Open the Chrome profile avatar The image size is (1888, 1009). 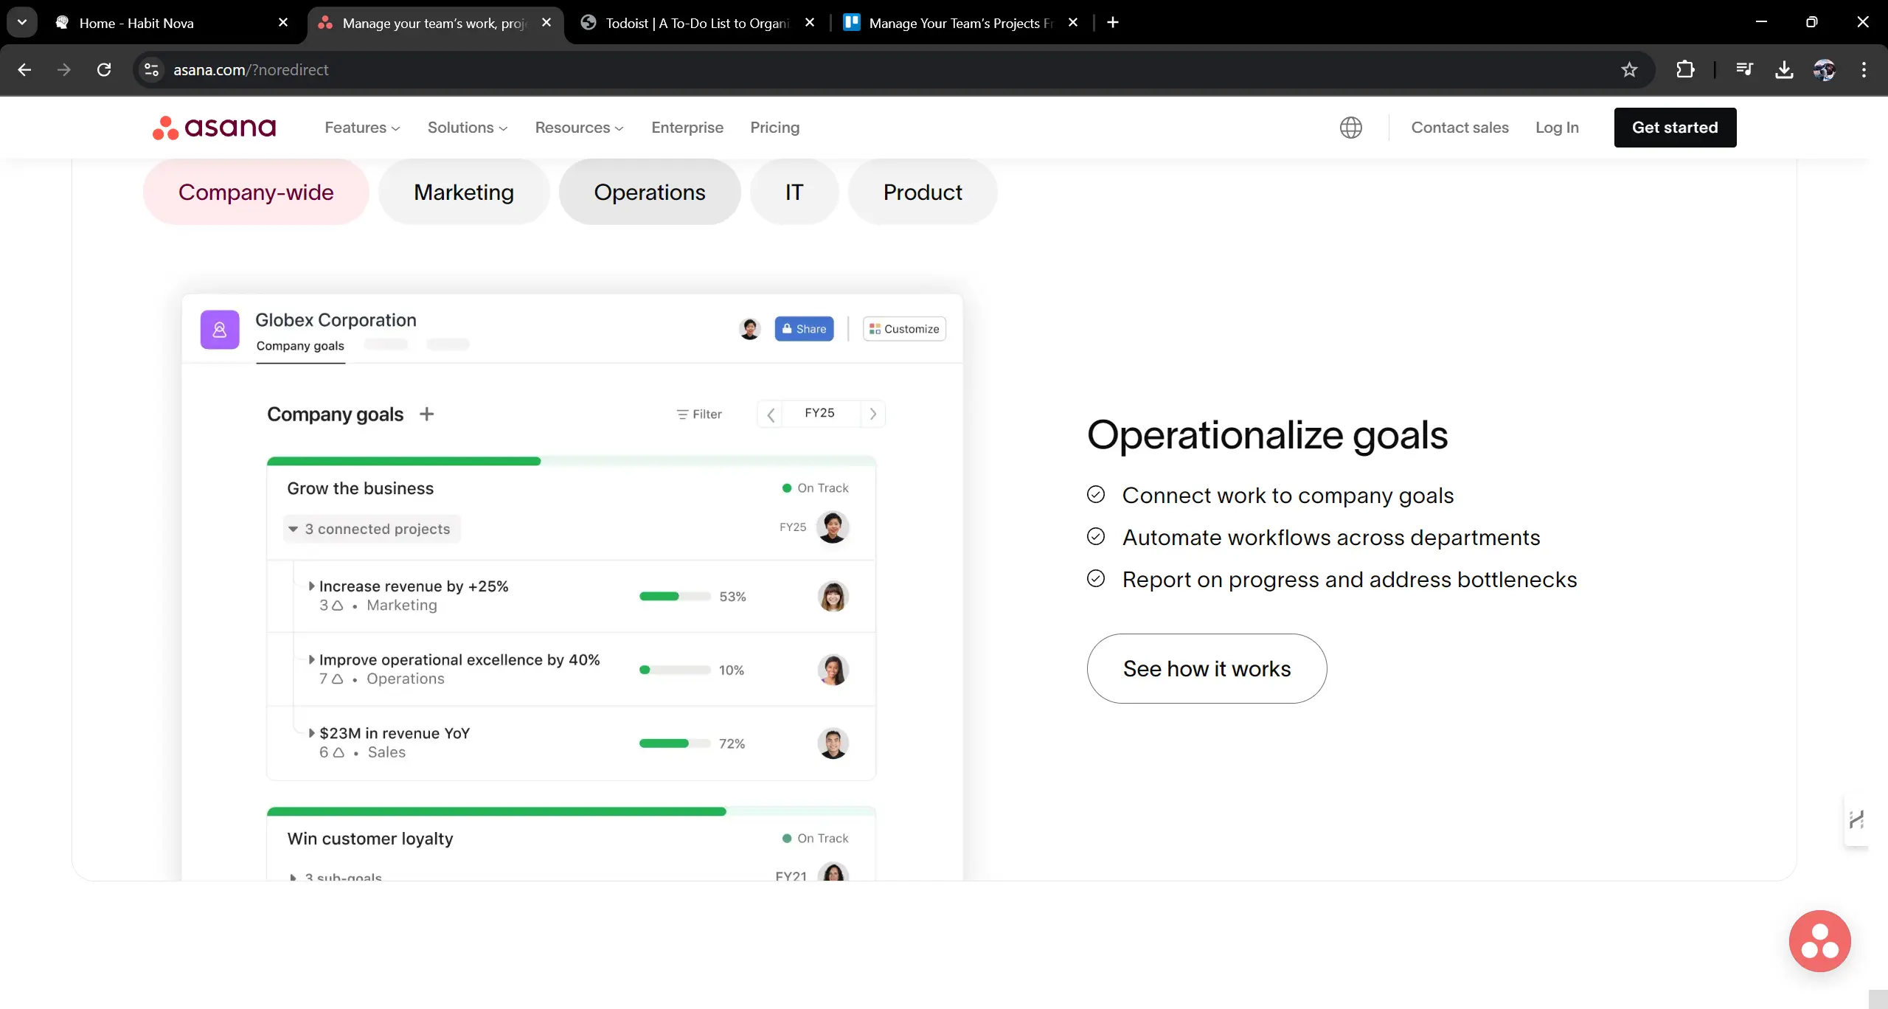1824,70
